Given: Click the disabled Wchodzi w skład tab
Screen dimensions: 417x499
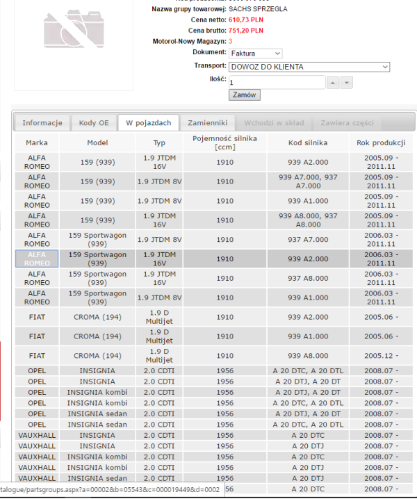Looking at the screenshot, I should pos(274,123).
